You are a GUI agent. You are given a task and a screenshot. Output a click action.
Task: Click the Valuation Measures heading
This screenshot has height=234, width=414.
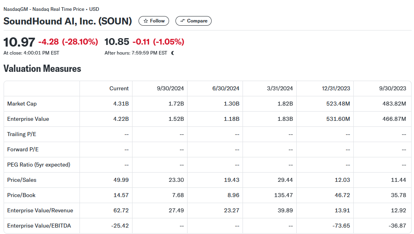pos(42,69)
